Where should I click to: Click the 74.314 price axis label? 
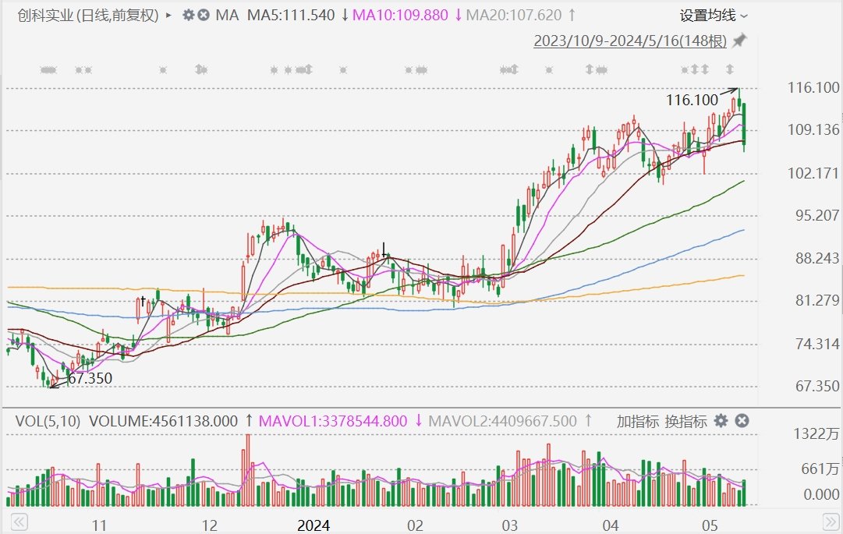(x=817, y=344)
